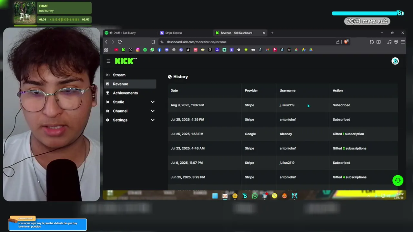Click the DtMF song waveform progress bar

coord(64,20)
